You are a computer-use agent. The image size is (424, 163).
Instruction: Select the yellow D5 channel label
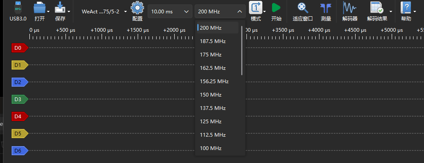click(x=20, y=133)
